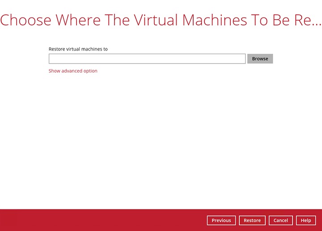The height and width of the screenshot is (231, 322).
Task: Focus the restore destination path field
Action: (x=147, y=59)
